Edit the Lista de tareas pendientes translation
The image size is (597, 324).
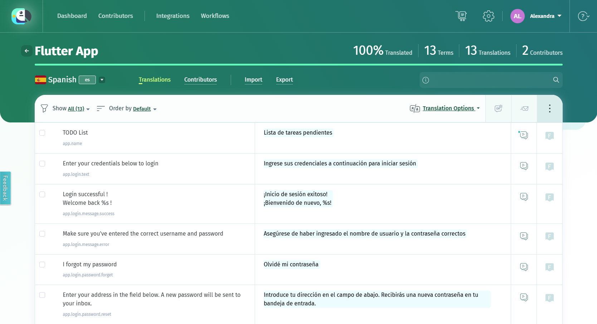pos(298,133)
